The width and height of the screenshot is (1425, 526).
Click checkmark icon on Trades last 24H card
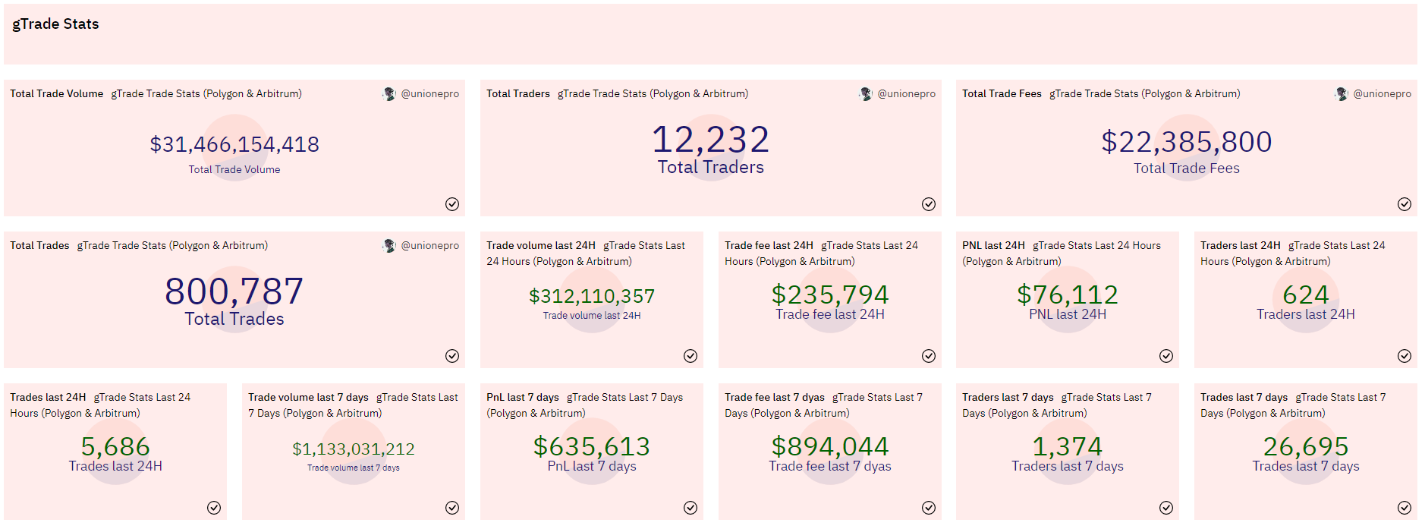coord(214,508)
